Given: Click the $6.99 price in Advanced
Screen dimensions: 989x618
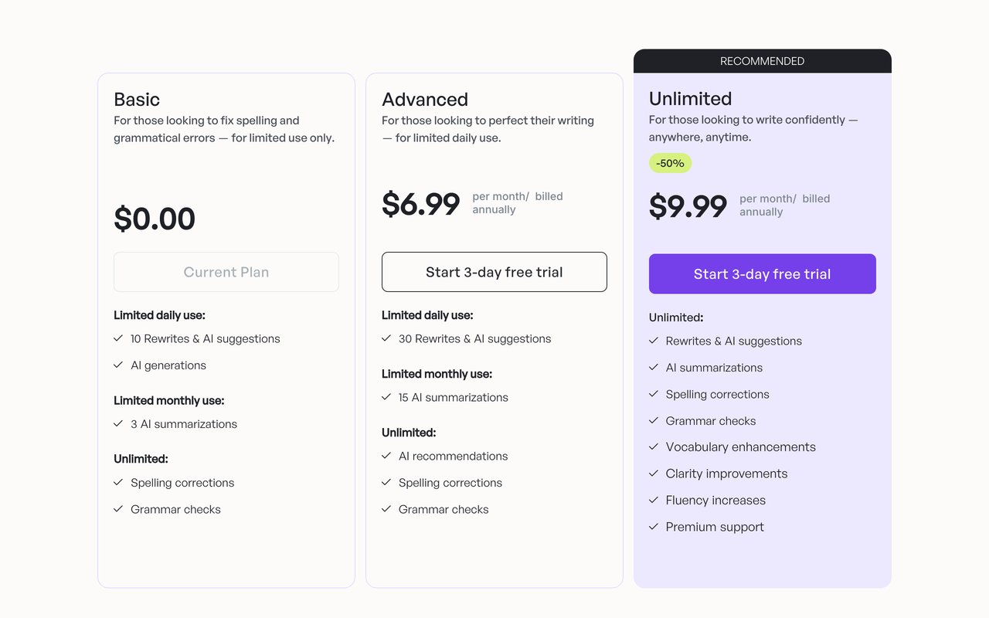Looking at the screenshot, I should [x=421, y=204].
